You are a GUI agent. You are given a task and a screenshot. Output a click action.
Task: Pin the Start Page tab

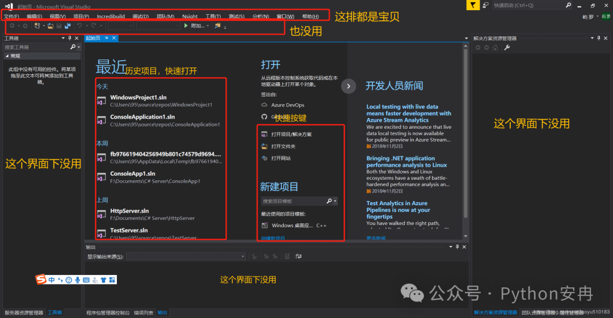coord(106,38)
